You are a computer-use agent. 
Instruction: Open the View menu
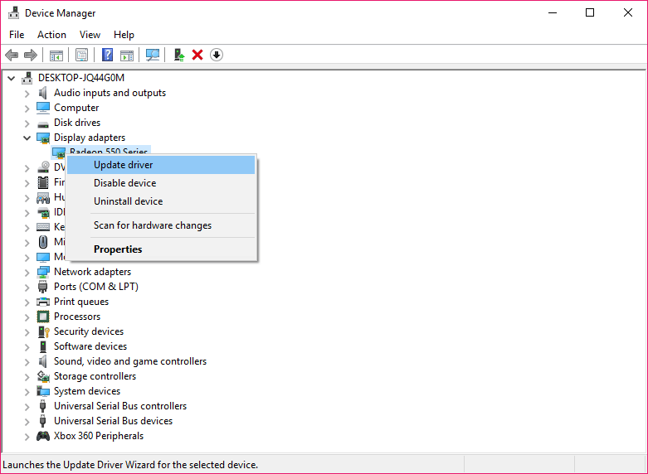coord(90,35)
